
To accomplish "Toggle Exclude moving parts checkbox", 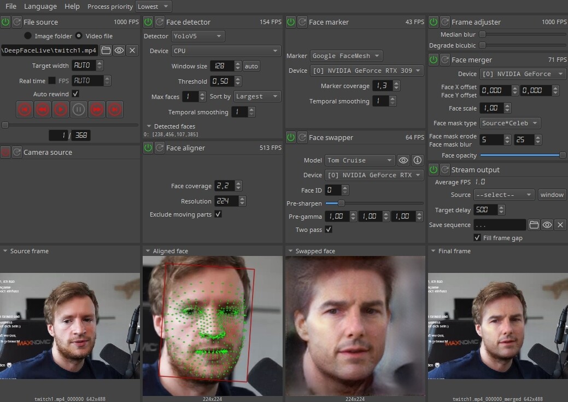I will [218, 214].
